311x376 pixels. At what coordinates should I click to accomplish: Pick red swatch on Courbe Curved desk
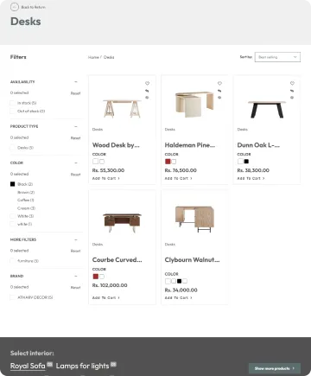[95, 277]
